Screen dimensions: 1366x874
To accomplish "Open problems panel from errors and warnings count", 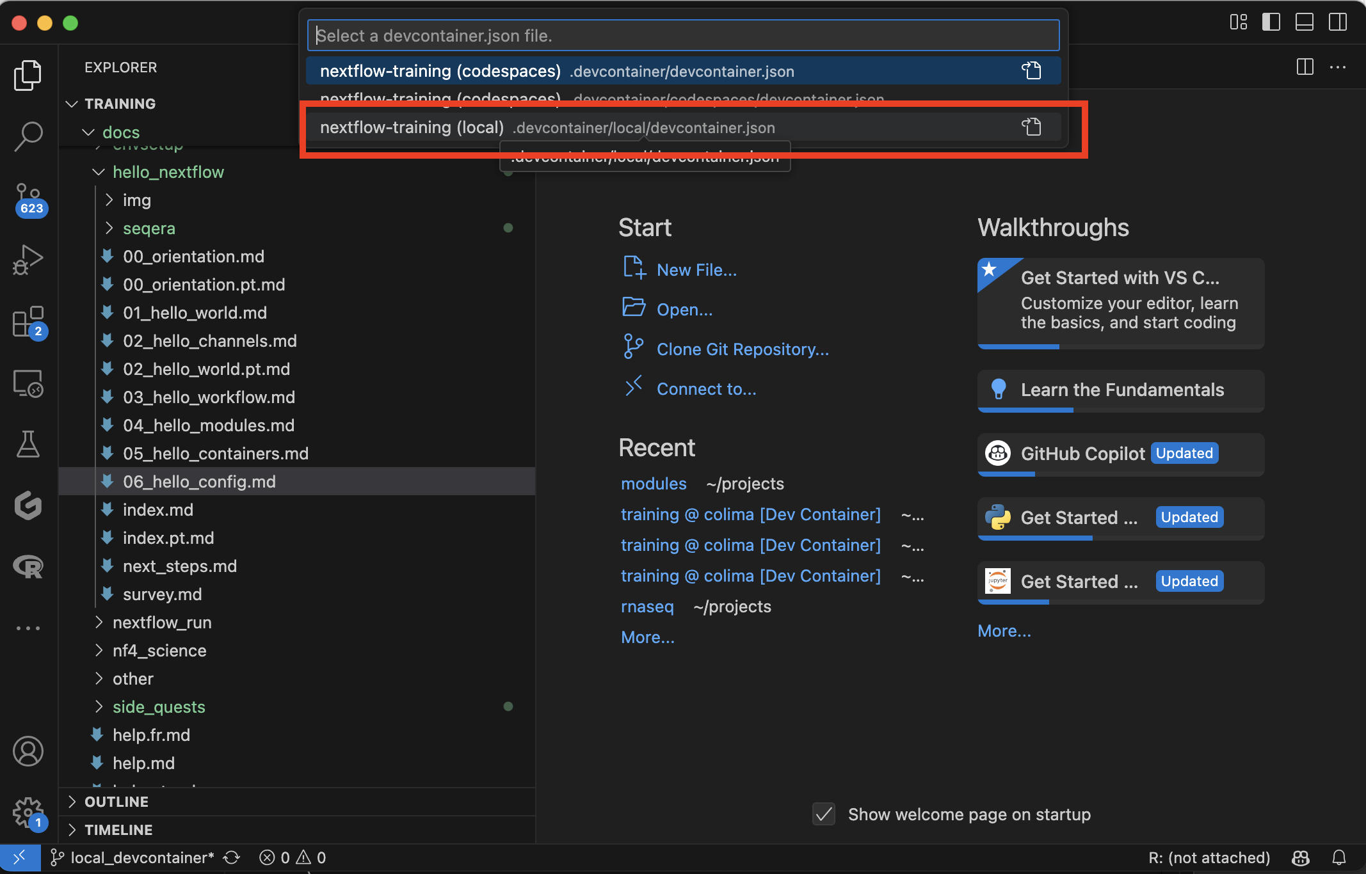I will (293, 857).
